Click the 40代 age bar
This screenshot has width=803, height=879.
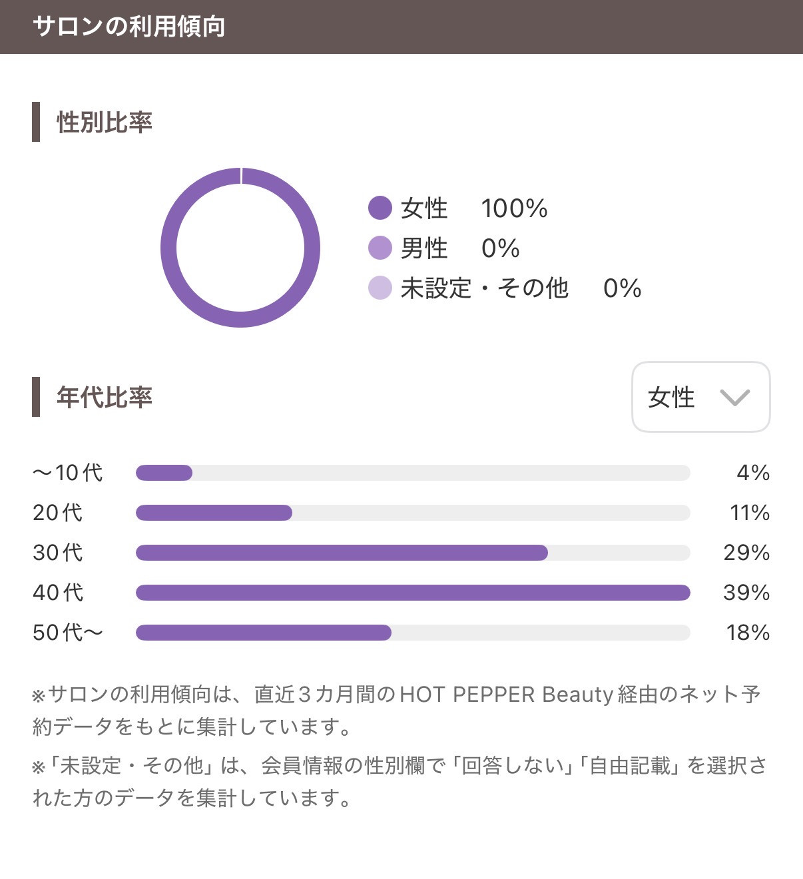point(412,593)
